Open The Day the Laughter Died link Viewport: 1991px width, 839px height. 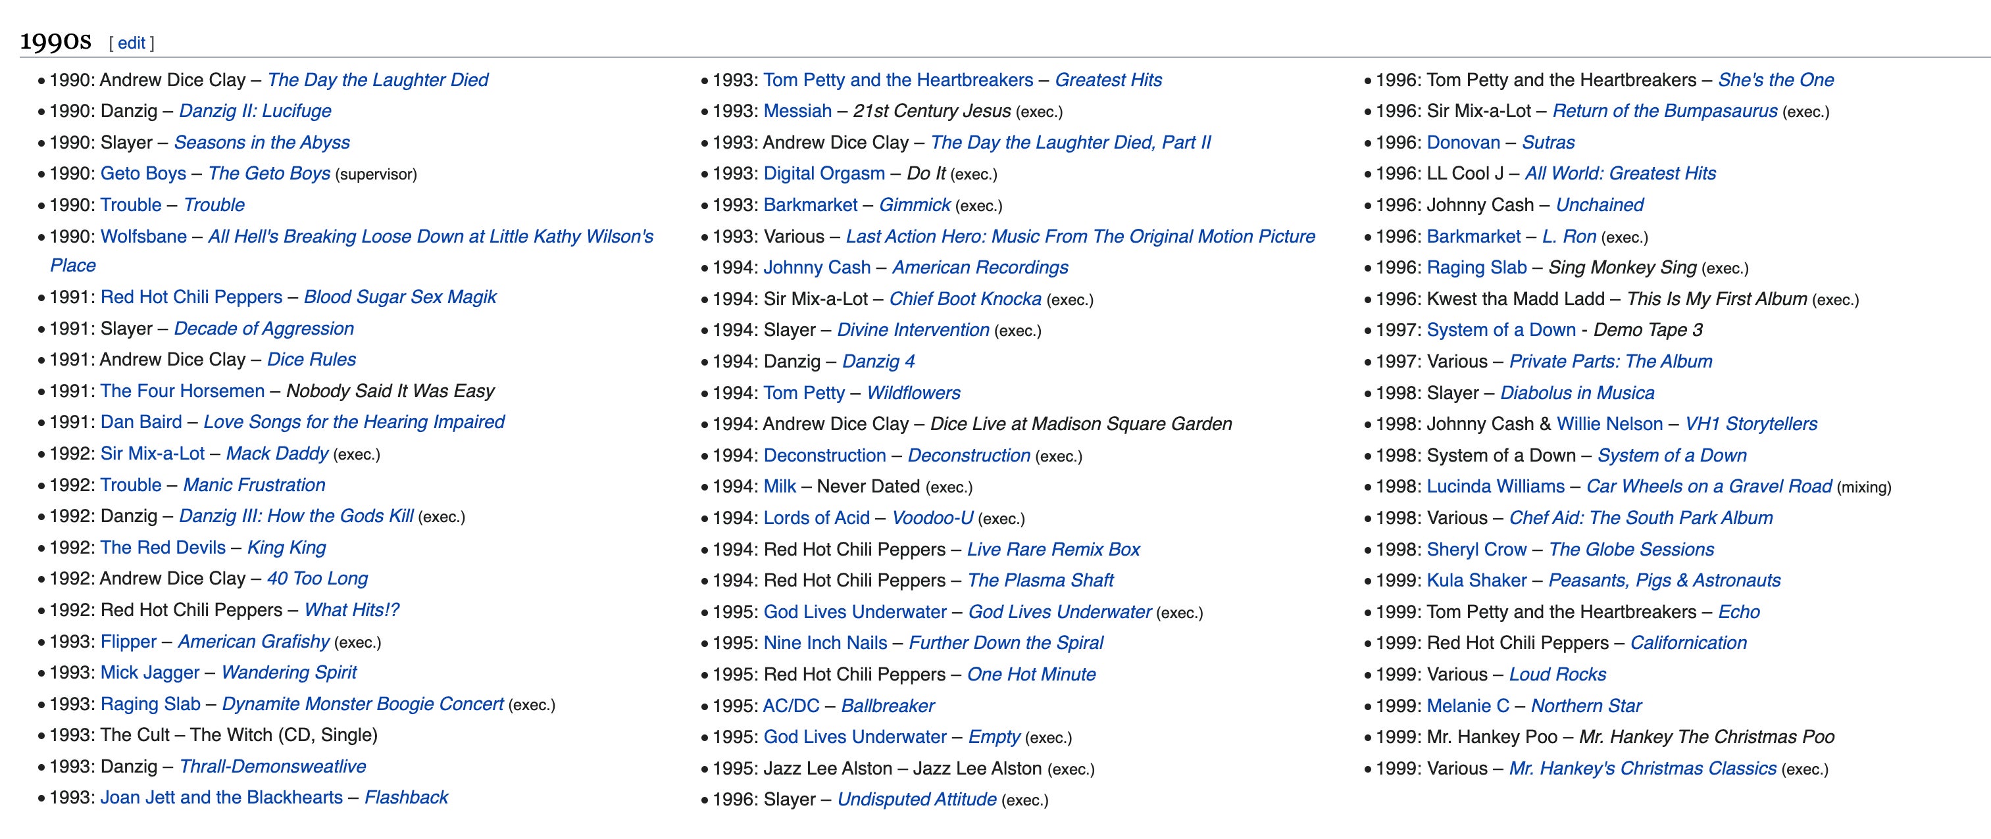click(x=377, y=80)
